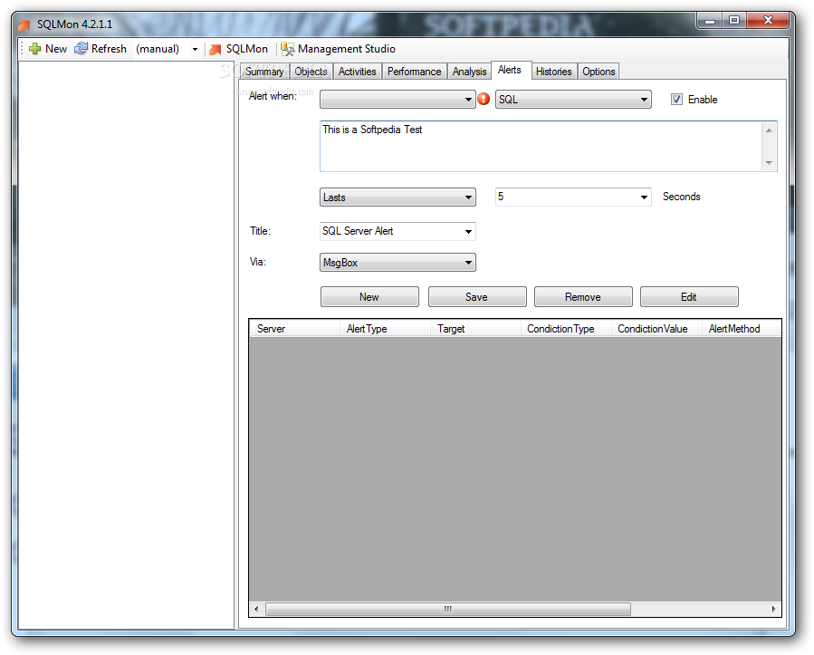Switch to the Options tab
Image resolution: width=814 pixels, height=655 pixels.
click(599, 72)
